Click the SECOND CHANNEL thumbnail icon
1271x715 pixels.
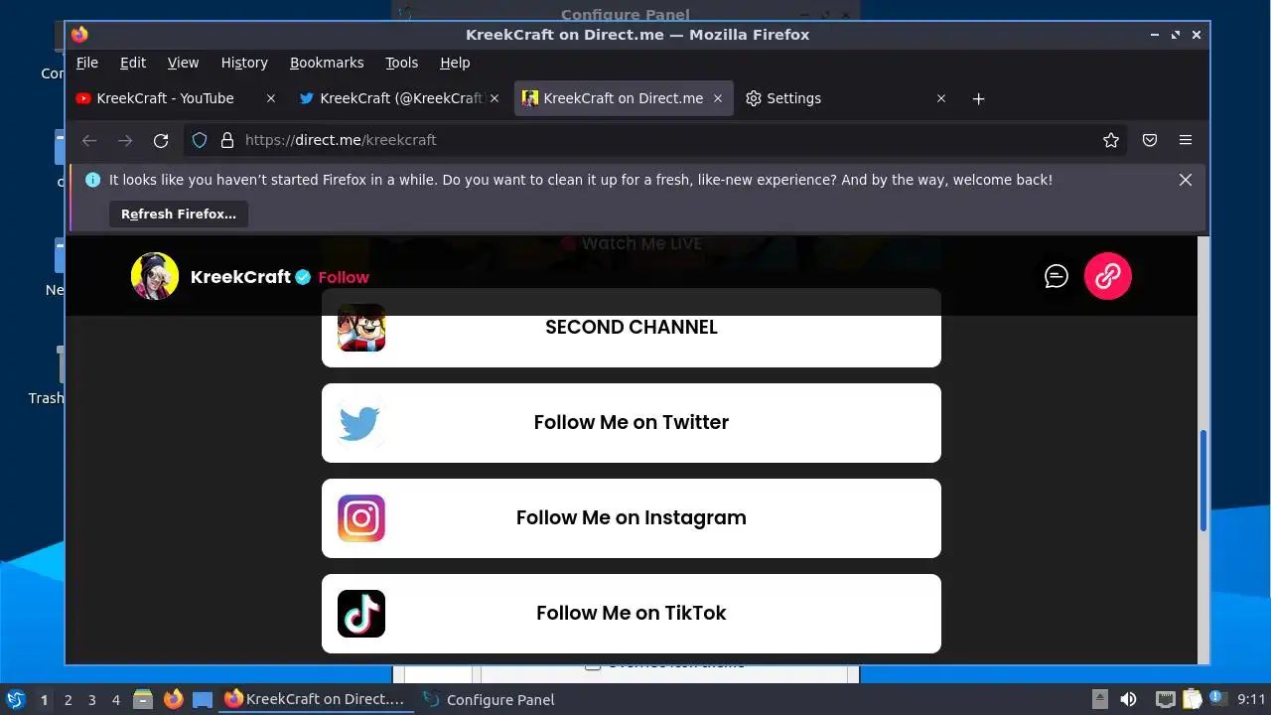[x=361, y=328]
